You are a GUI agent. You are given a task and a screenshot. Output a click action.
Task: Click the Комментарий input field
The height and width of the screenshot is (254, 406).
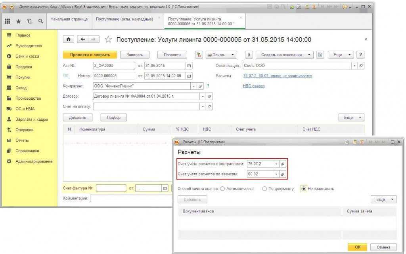coord(131,199)
